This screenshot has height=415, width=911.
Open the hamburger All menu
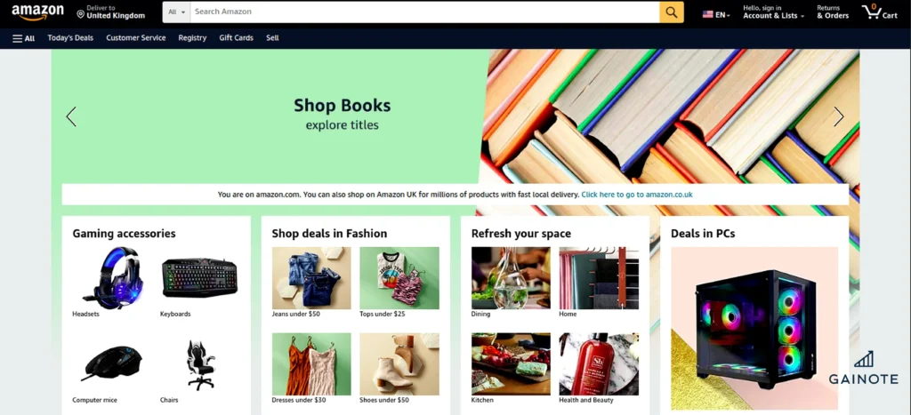[x=24, y=38]
